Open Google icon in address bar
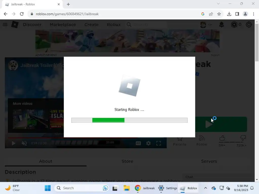This screenshot has height=194, width=259. [x=203, y=14]
